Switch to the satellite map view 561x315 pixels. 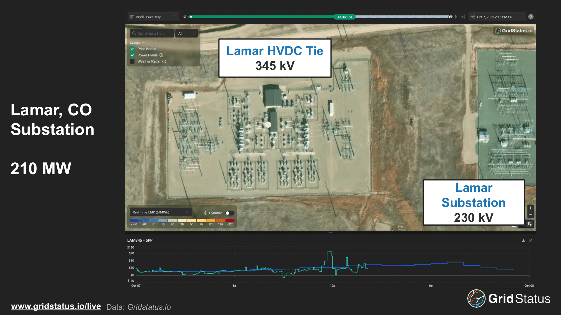(530, 224)
